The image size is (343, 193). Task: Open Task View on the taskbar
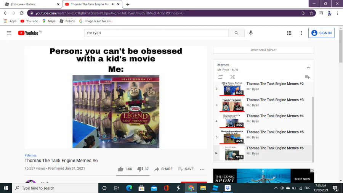click(x=116, y=188)
